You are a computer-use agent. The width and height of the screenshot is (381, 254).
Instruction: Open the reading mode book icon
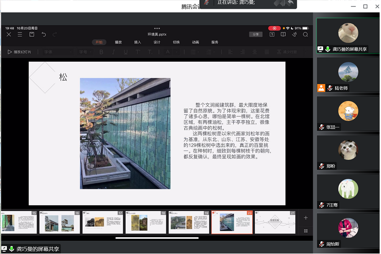[283, 34]
